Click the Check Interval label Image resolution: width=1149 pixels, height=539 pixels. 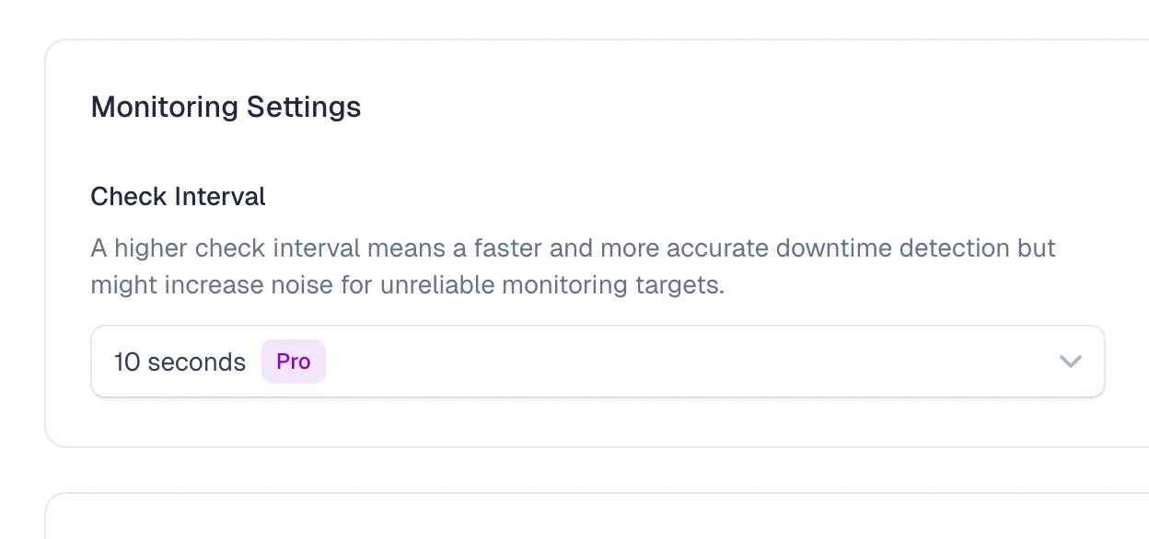pos(178,196)
